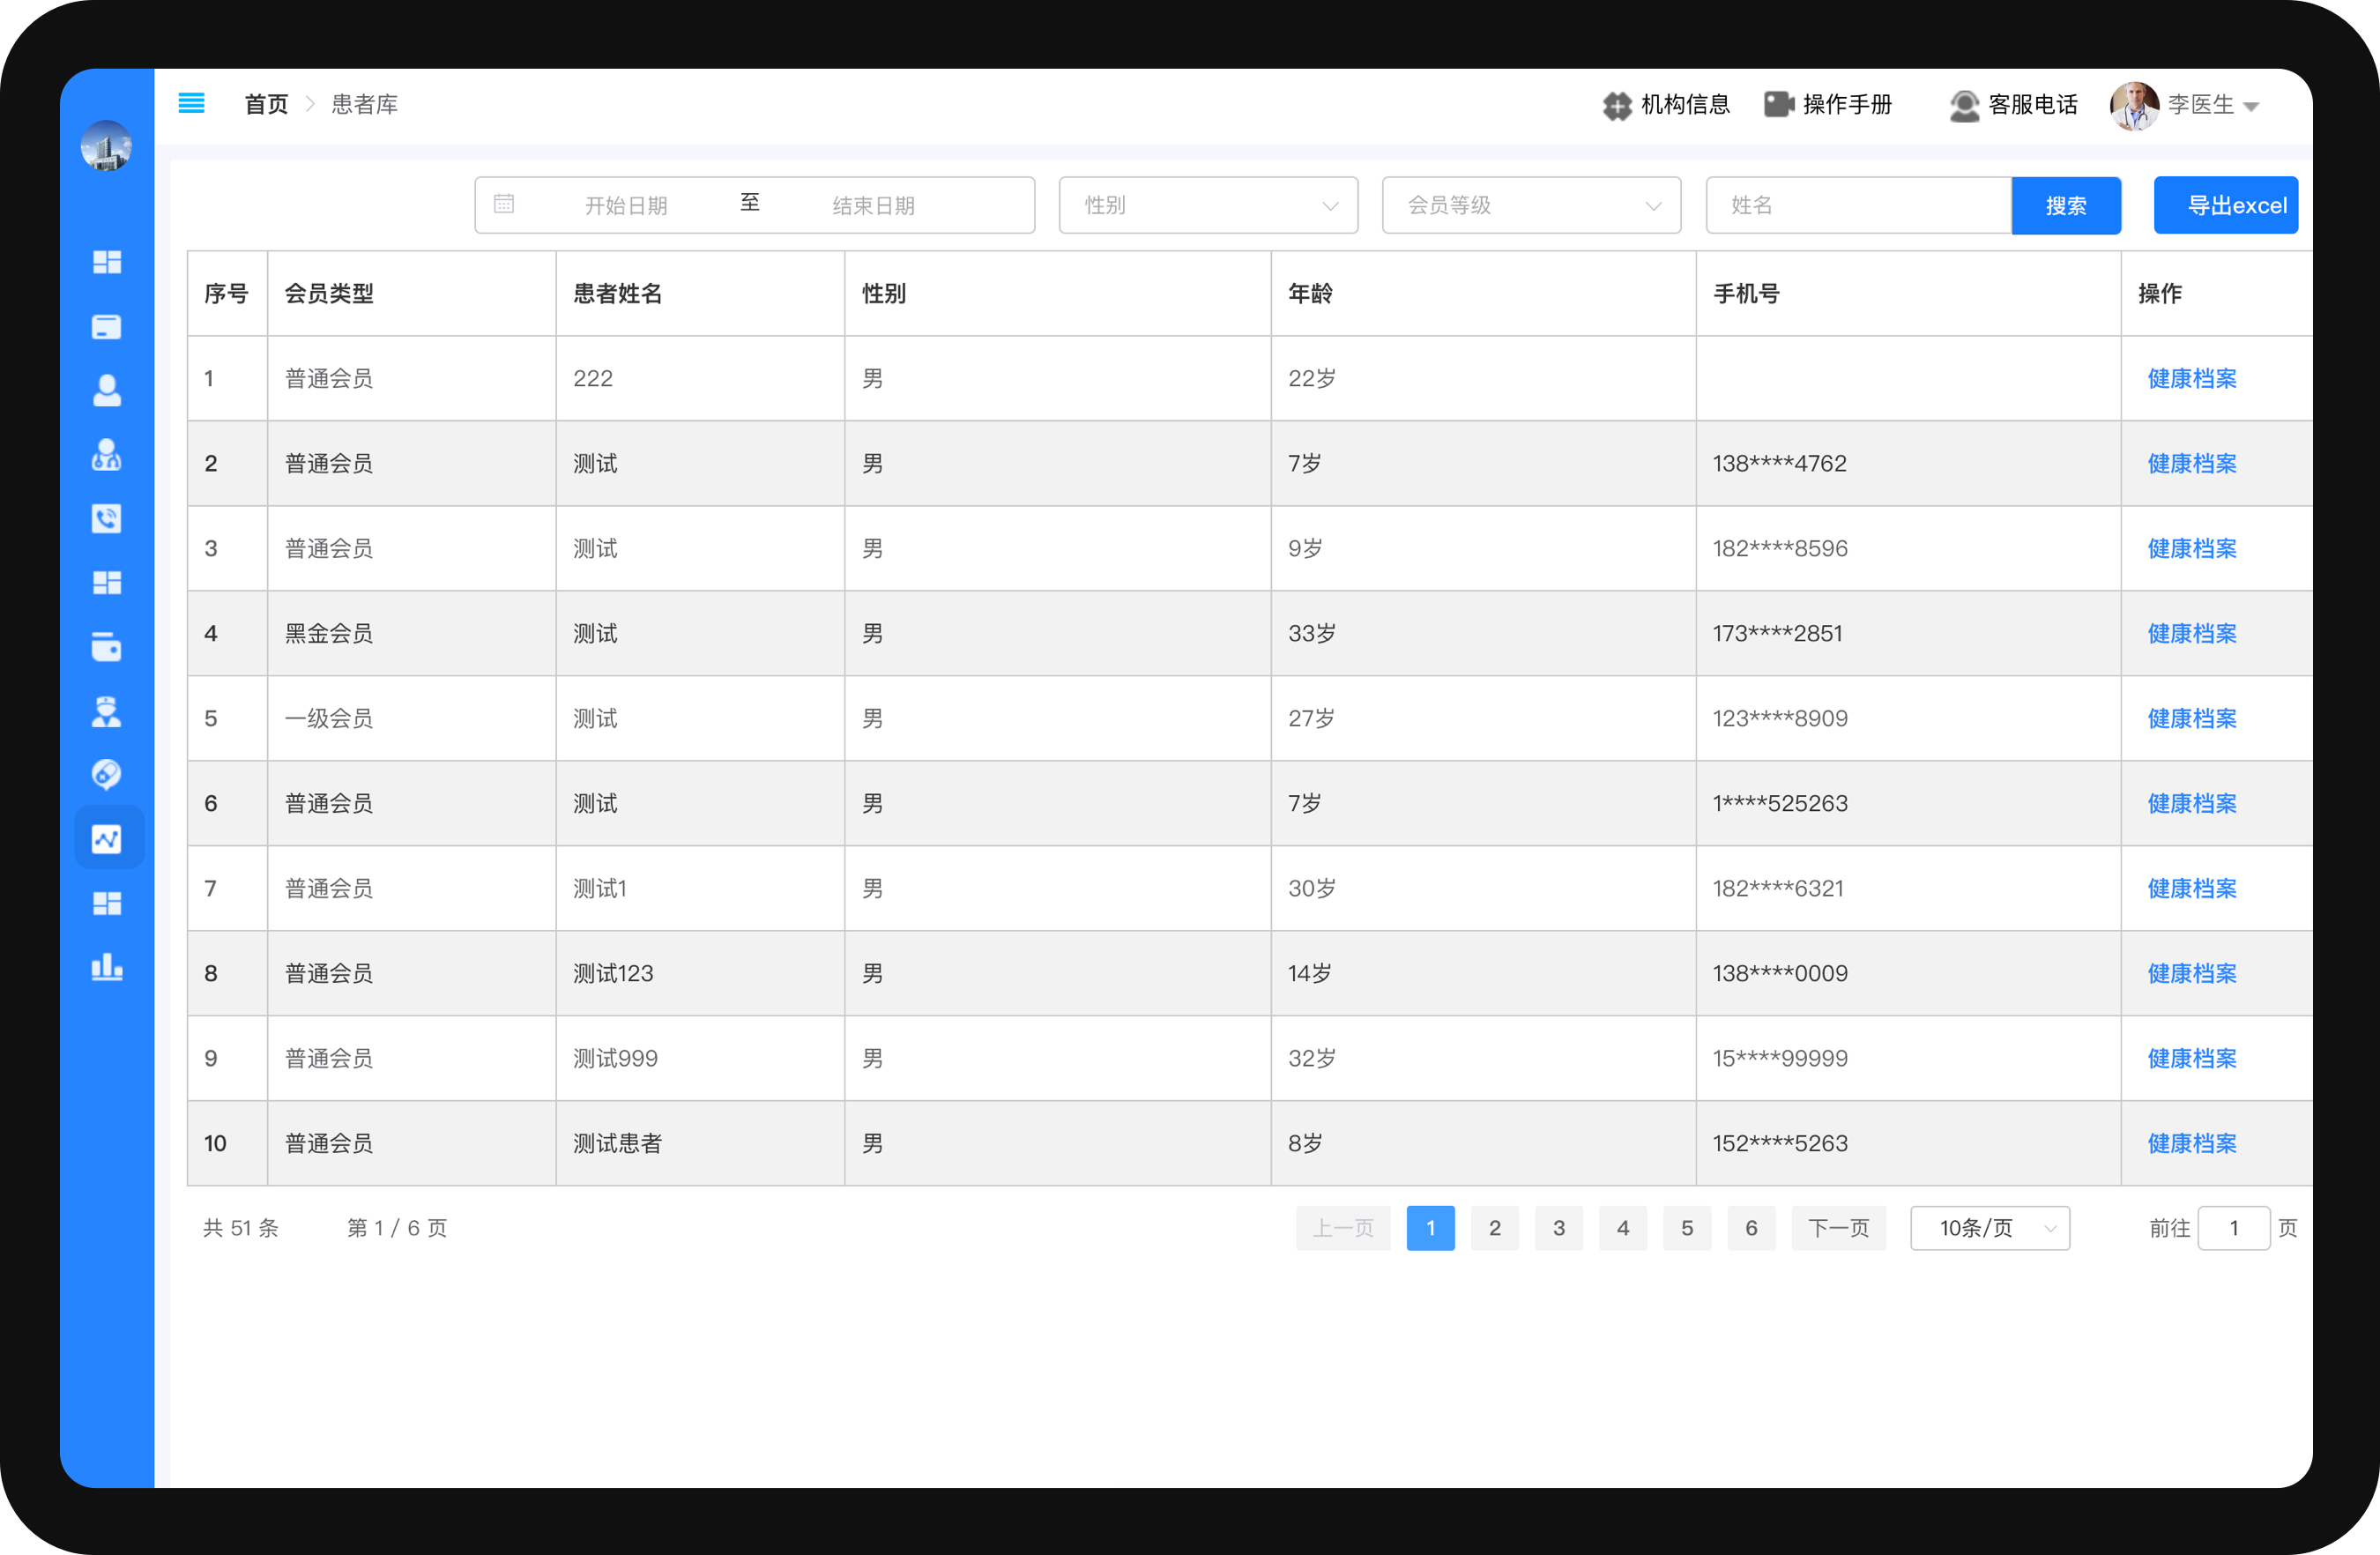Screen dimensions: 2380x1555
Task: Click the card sidebar icon
Action: [x=107, y=327]
